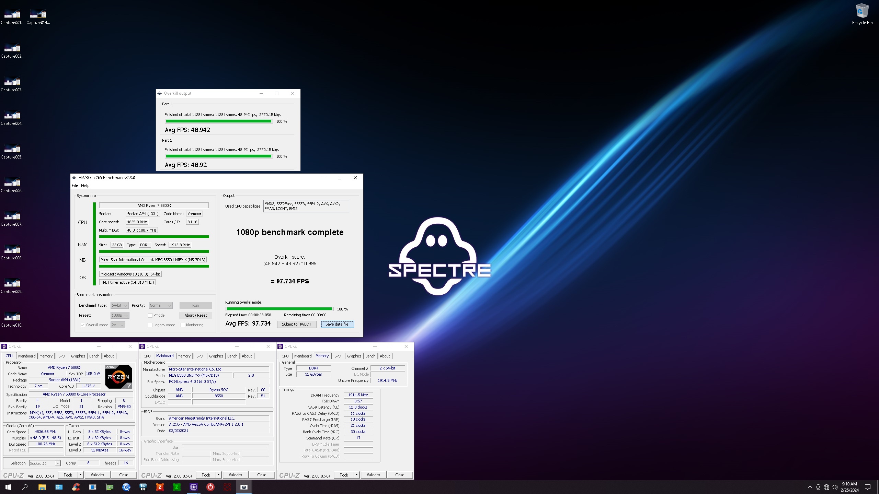Open About tab in Memory CPU-Z window

coord(385,356)
